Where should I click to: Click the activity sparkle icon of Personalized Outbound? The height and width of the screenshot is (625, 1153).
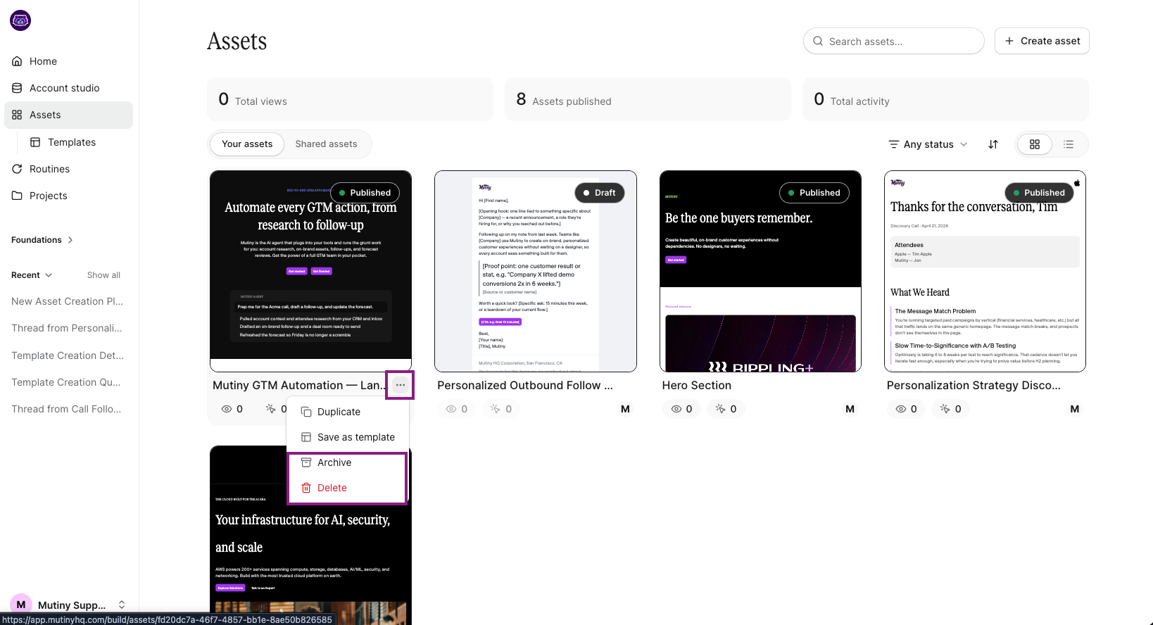coord(496,409)
